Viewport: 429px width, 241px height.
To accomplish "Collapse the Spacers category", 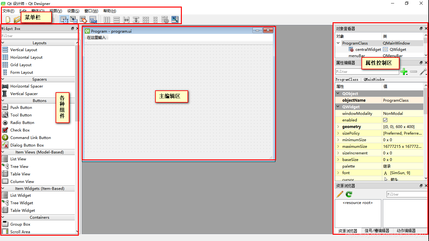I will pos(3,79).
